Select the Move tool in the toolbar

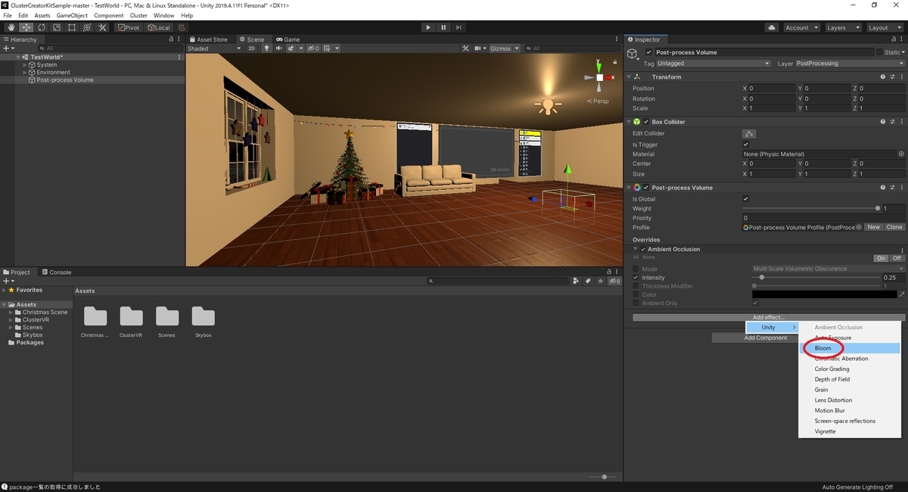tap(26, 27)
